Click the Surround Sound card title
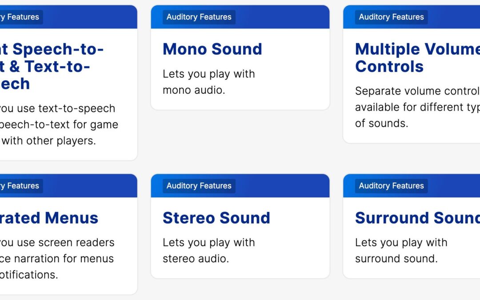 point(417,218)
